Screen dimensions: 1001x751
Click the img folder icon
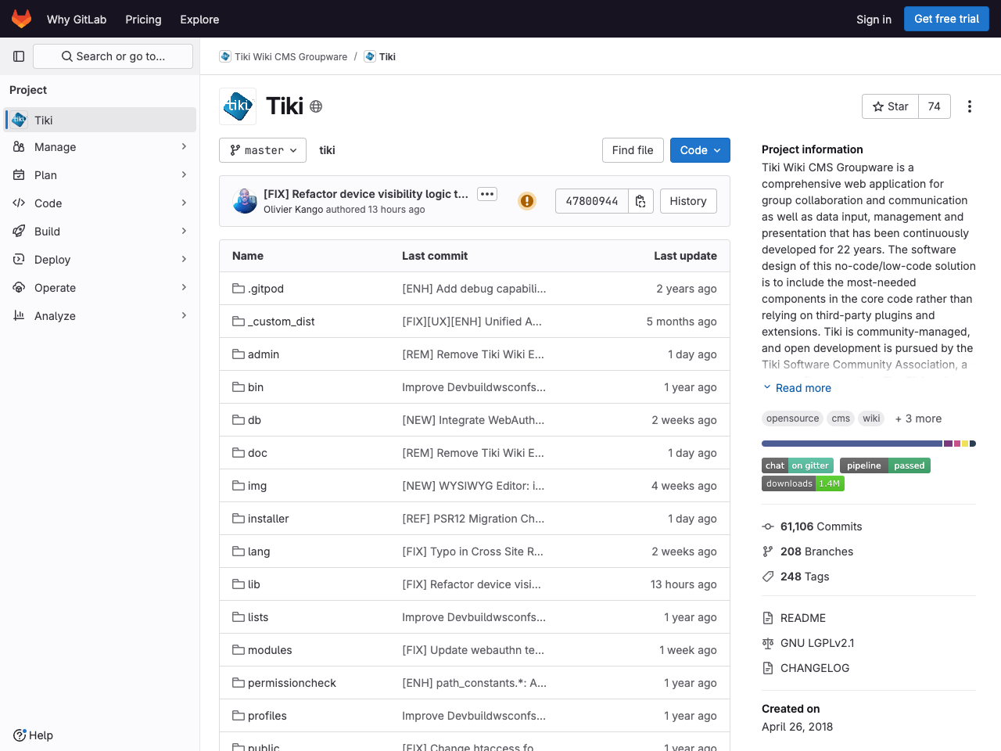239,486
